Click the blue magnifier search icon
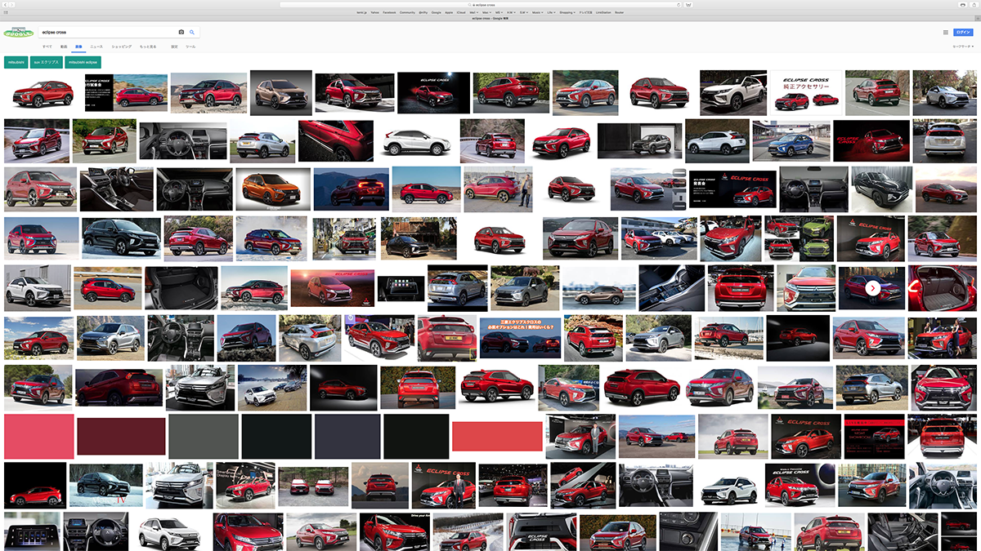The image size is (981, 551). click(x=192, y=32)
